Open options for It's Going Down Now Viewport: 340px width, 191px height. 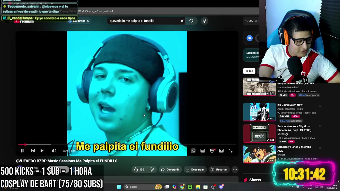coord(320,105)
